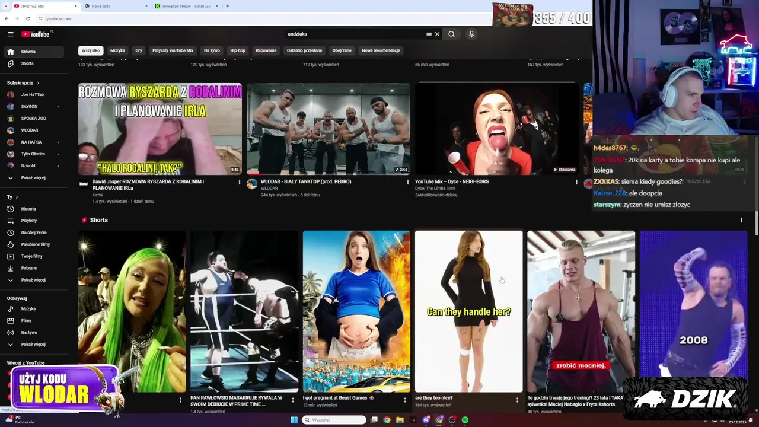Open the YouTube hamburger guide menu
The height and width of the screenshot is (427, 759).
[x=10, y=34]
